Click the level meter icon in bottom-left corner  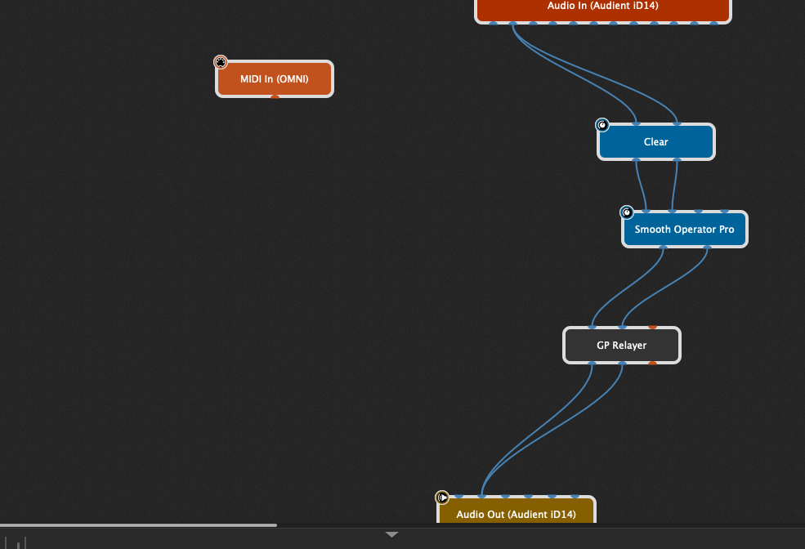point(17,542)
